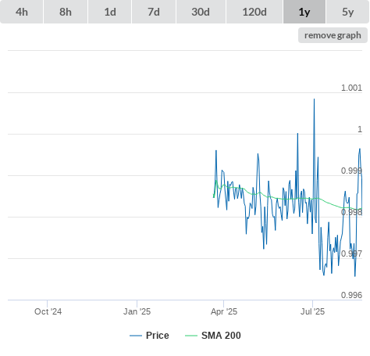Click the Jul '25 axis marker
The image size is (370, 356).
(x=312, y=311)
